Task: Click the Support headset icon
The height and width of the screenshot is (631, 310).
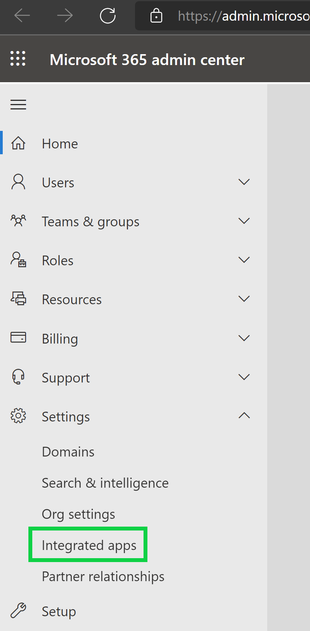Action: click(18, 377)
